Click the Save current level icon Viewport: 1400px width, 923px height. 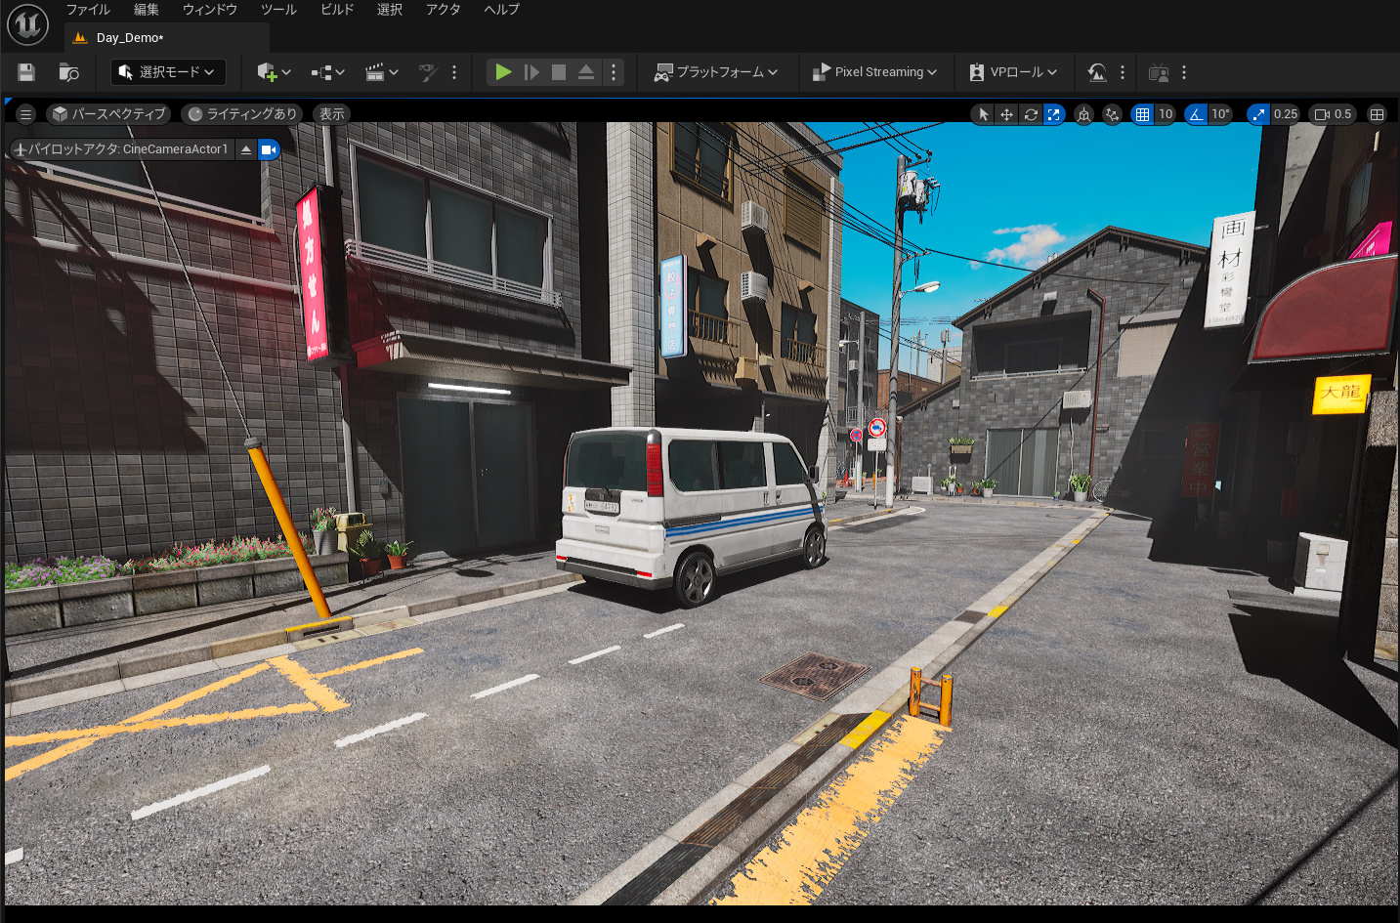(26, 72)
